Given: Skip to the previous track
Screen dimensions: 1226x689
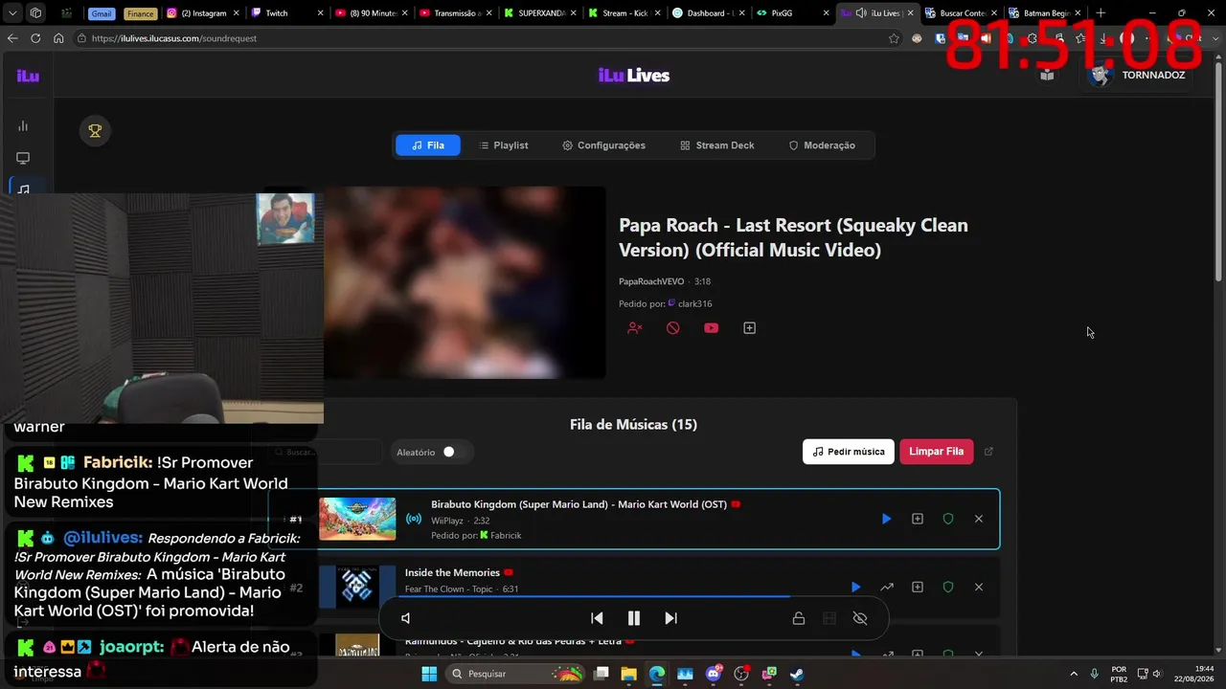Looking at the screenshot, I should tap(597, 618).
